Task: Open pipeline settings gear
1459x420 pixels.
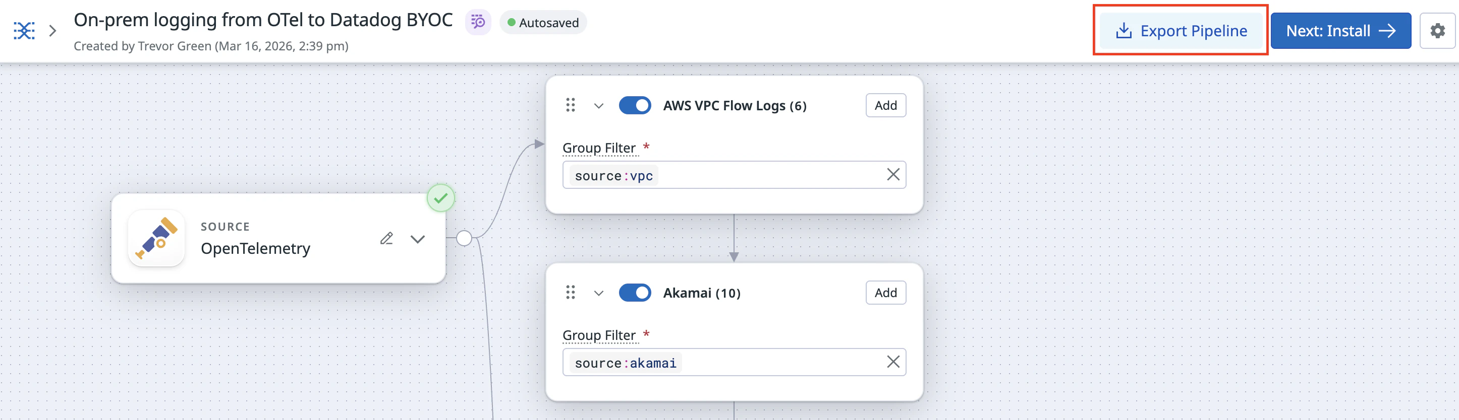Action: (1437, 31)
